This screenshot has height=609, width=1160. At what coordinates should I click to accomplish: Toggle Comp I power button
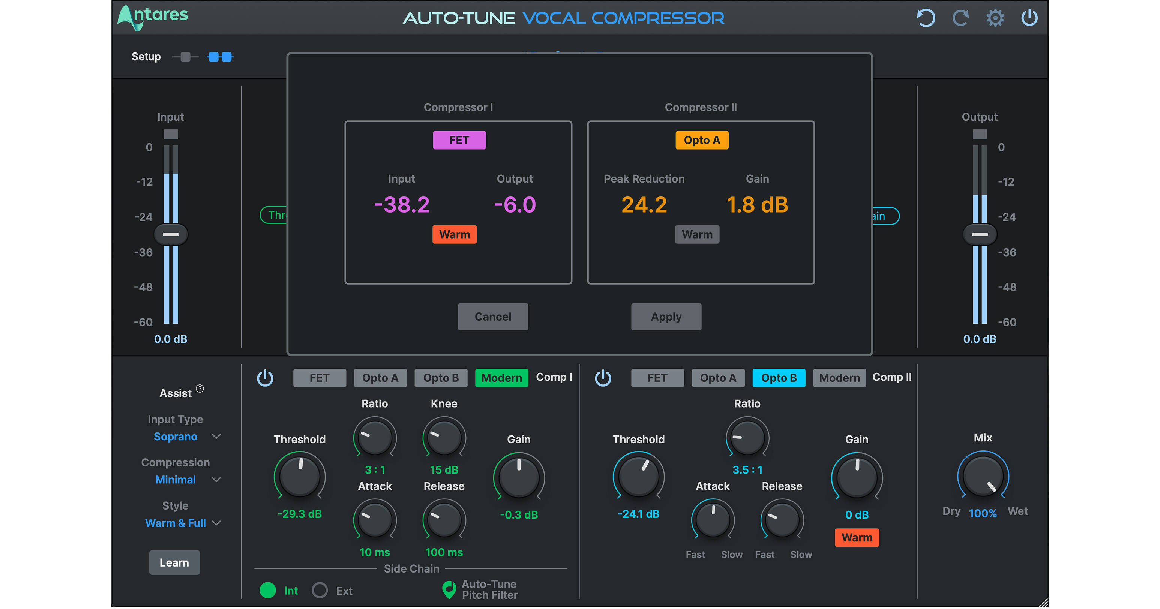[x=266, y=378]
